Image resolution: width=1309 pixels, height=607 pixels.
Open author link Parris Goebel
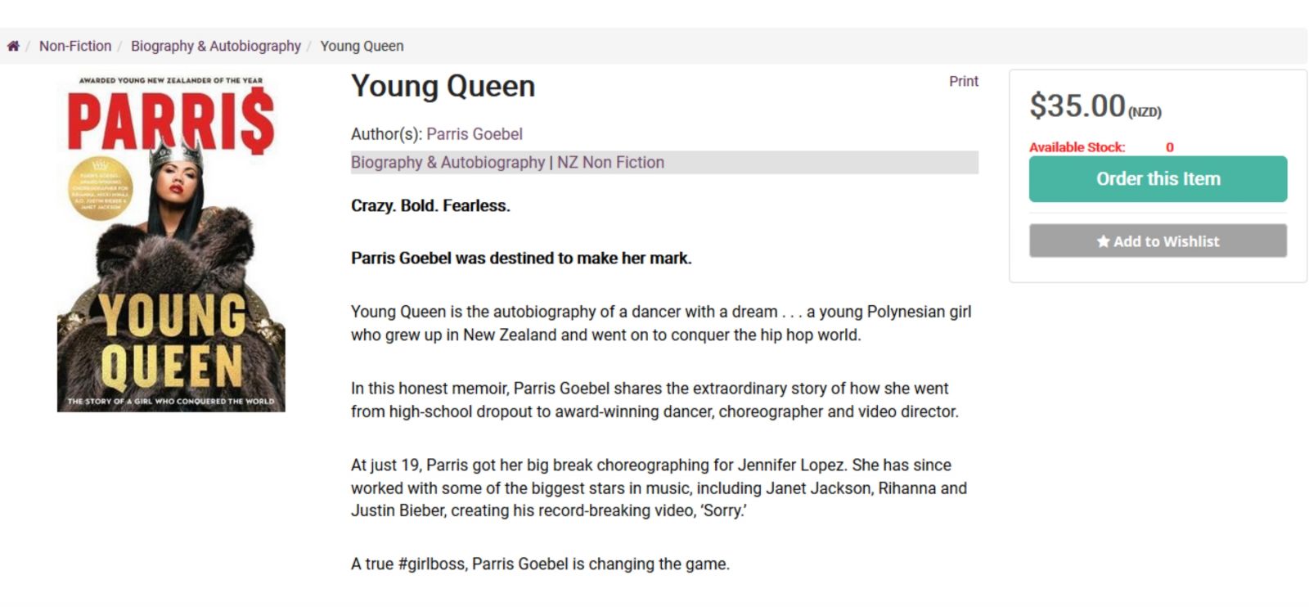coord(475,134)
